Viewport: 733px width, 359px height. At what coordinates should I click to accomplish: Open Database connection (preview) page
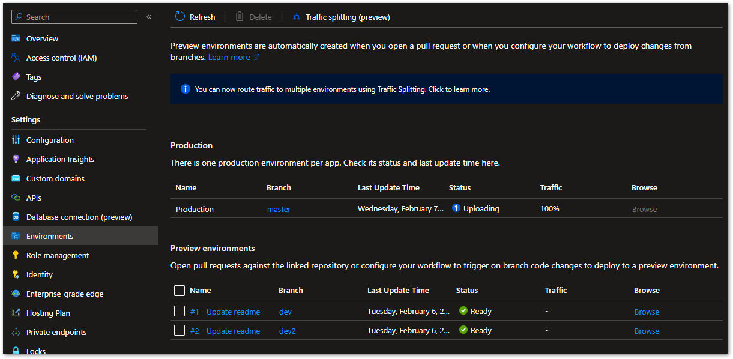(80, 217)
